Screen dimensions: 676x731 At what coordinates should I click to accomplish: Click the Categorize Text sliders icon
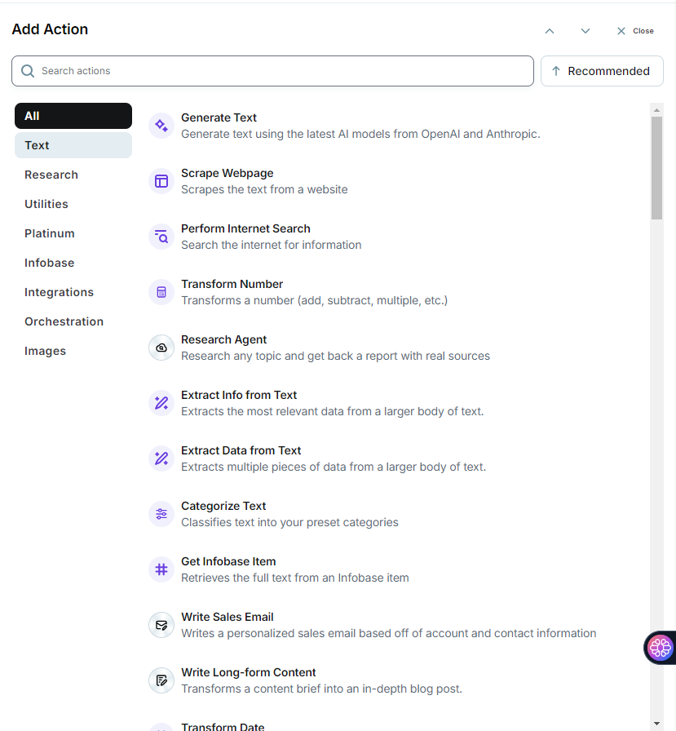click(161, 514)
